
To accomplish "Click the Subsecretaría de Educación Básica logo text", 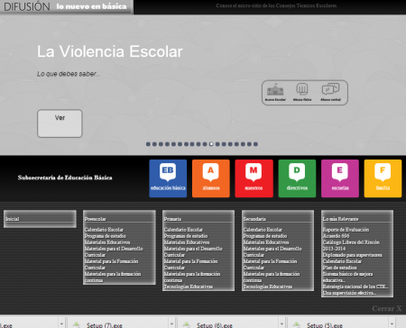I will click(x=65, y=178).
